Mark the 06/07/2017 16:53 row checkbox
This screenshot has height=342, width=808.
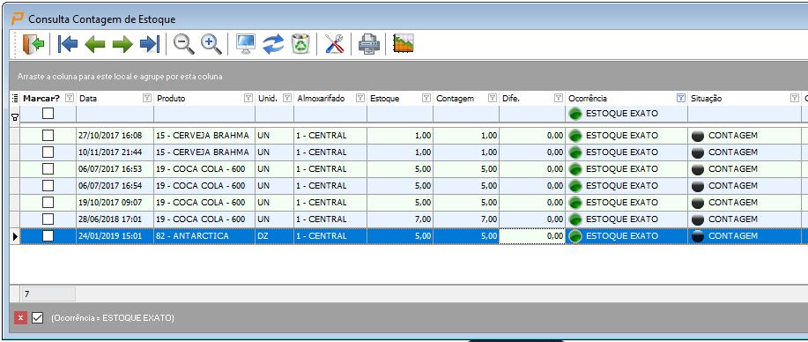[48, 168]
